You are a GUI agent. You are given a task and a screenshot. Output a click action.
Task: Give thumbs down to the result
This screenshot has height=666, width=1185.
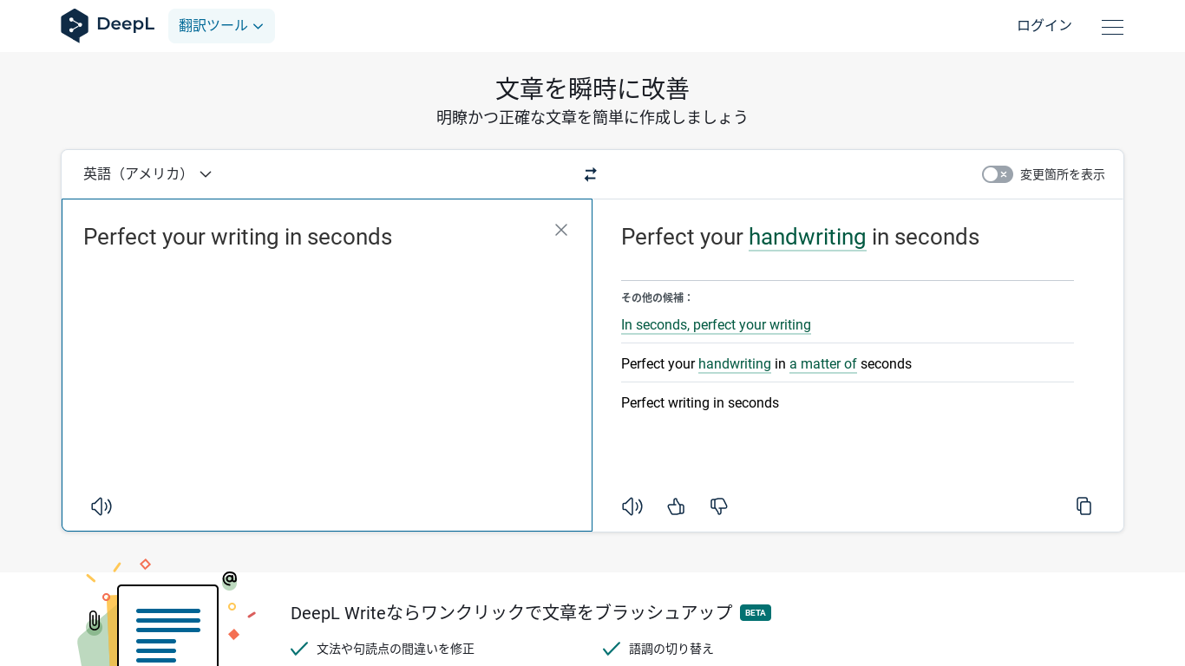[719, 506]
